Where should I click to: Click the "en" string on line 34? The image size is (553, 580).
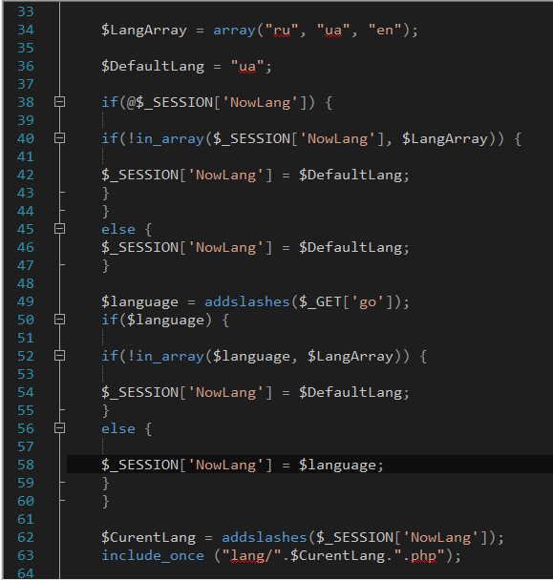[x=385, y=30]
